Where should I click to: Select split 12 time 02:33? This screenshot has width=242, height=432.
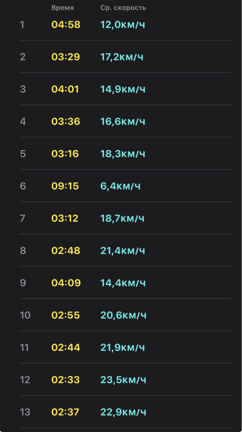(65, 379)
